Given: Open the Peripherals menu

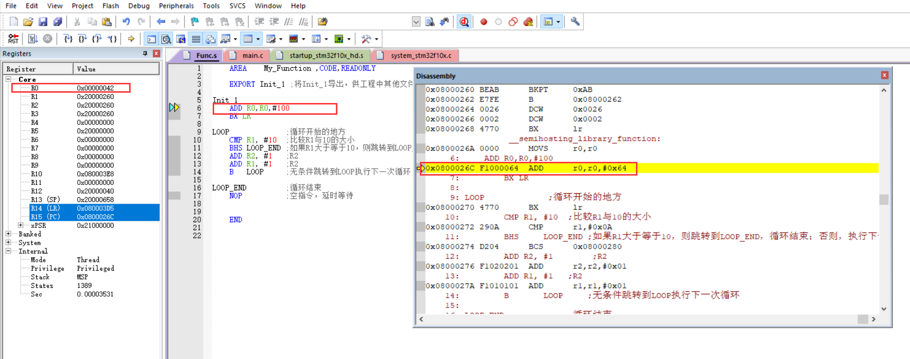Looking at the screenshot, I should (x=176, y=6).
